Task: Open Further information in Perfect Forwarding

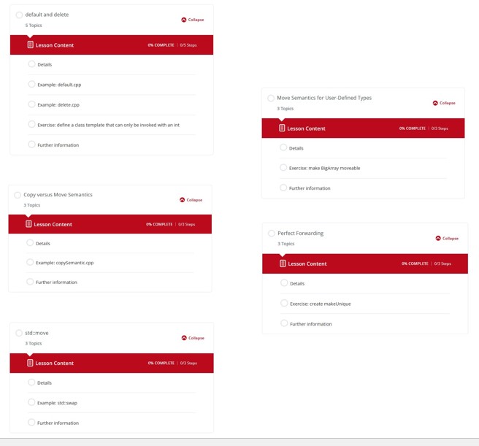Action: click(x=310, y=324)
